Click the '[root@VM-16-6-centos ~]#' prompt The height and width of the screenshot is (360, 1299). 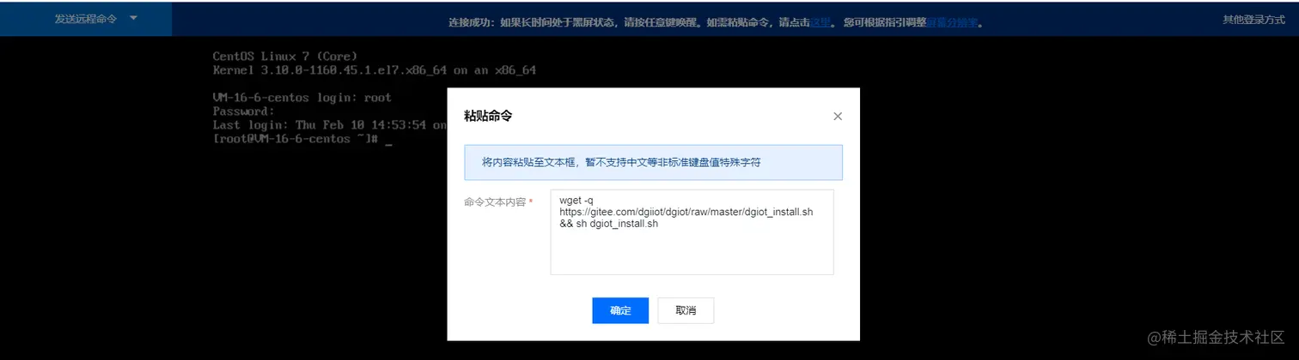click(296, 139)
